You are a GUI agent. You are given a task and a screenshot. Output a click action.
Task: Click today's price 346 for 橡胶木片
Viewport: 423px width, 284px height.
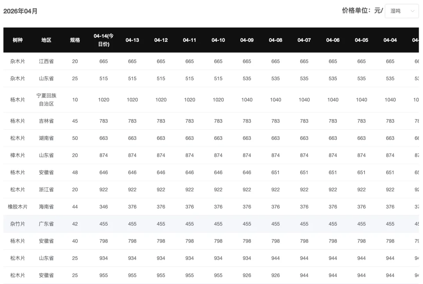point(103,207)
